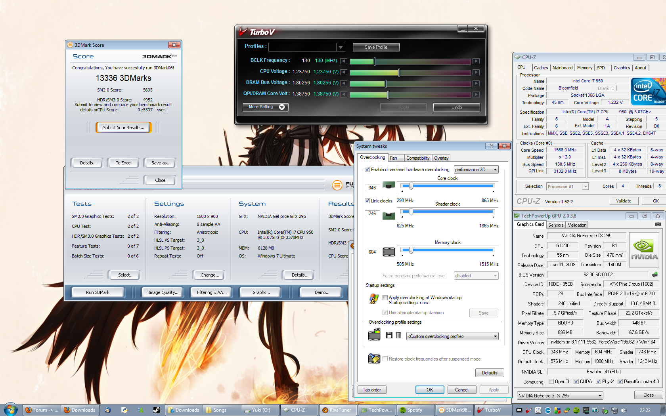The image size is (666, 416).
Task: Toggle PhysX checkbox in GPU-Z
Action: point(598,382)
